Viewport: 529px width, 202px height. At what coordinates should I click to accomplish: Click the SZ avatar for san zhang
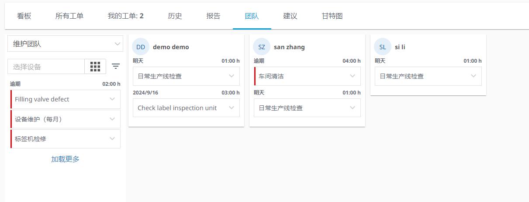[x=262, y=47]
